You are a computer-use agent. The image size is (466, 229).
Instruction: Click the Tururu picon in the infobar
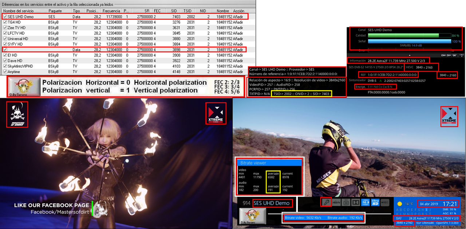click(252, 216)
